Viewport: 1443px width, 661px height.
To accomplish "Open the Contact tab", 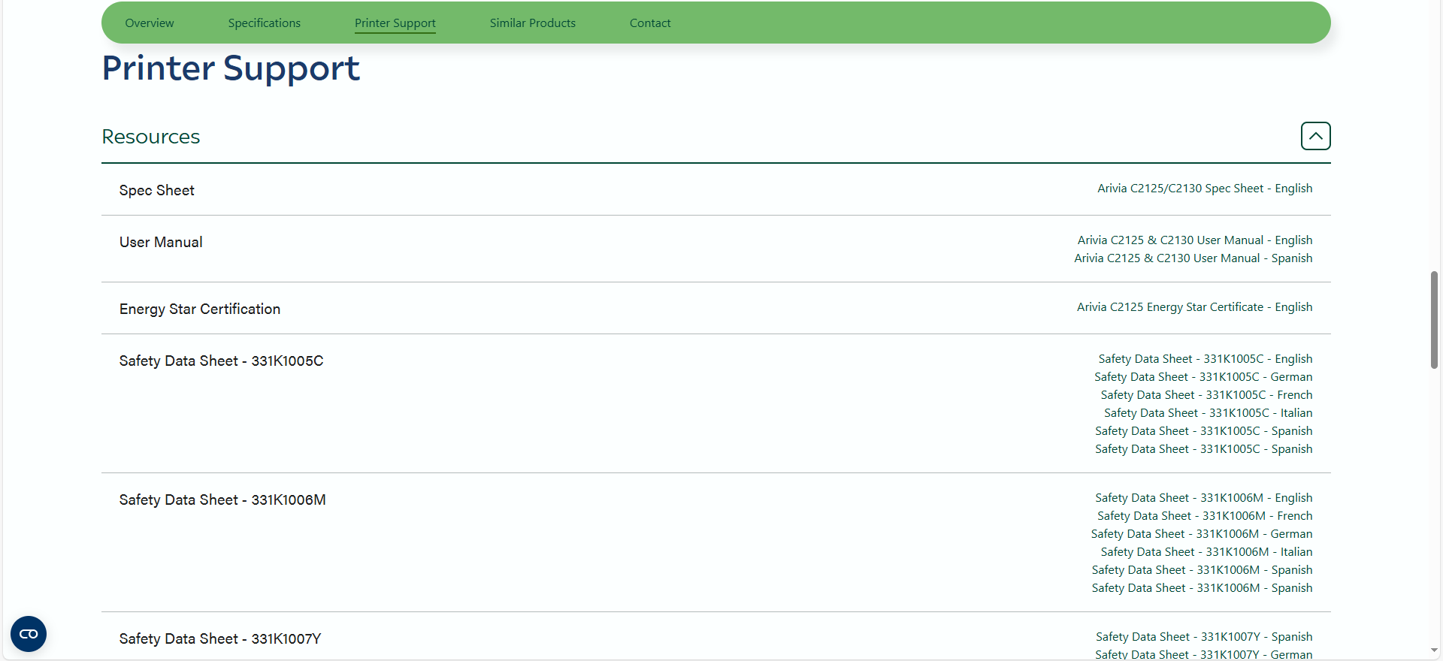I will [x=650, y=23].
